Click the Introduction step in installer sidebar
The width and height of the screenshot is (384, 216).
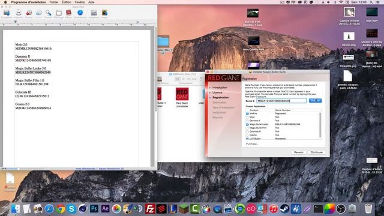(220, 88)
